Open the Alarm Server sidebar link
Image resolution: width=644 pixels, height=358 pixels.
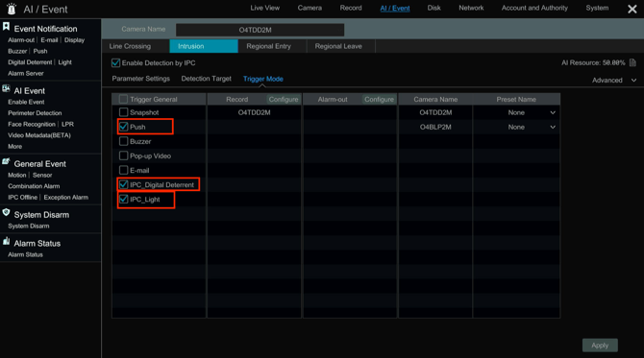pyautogui.click(x=25, y=73)
